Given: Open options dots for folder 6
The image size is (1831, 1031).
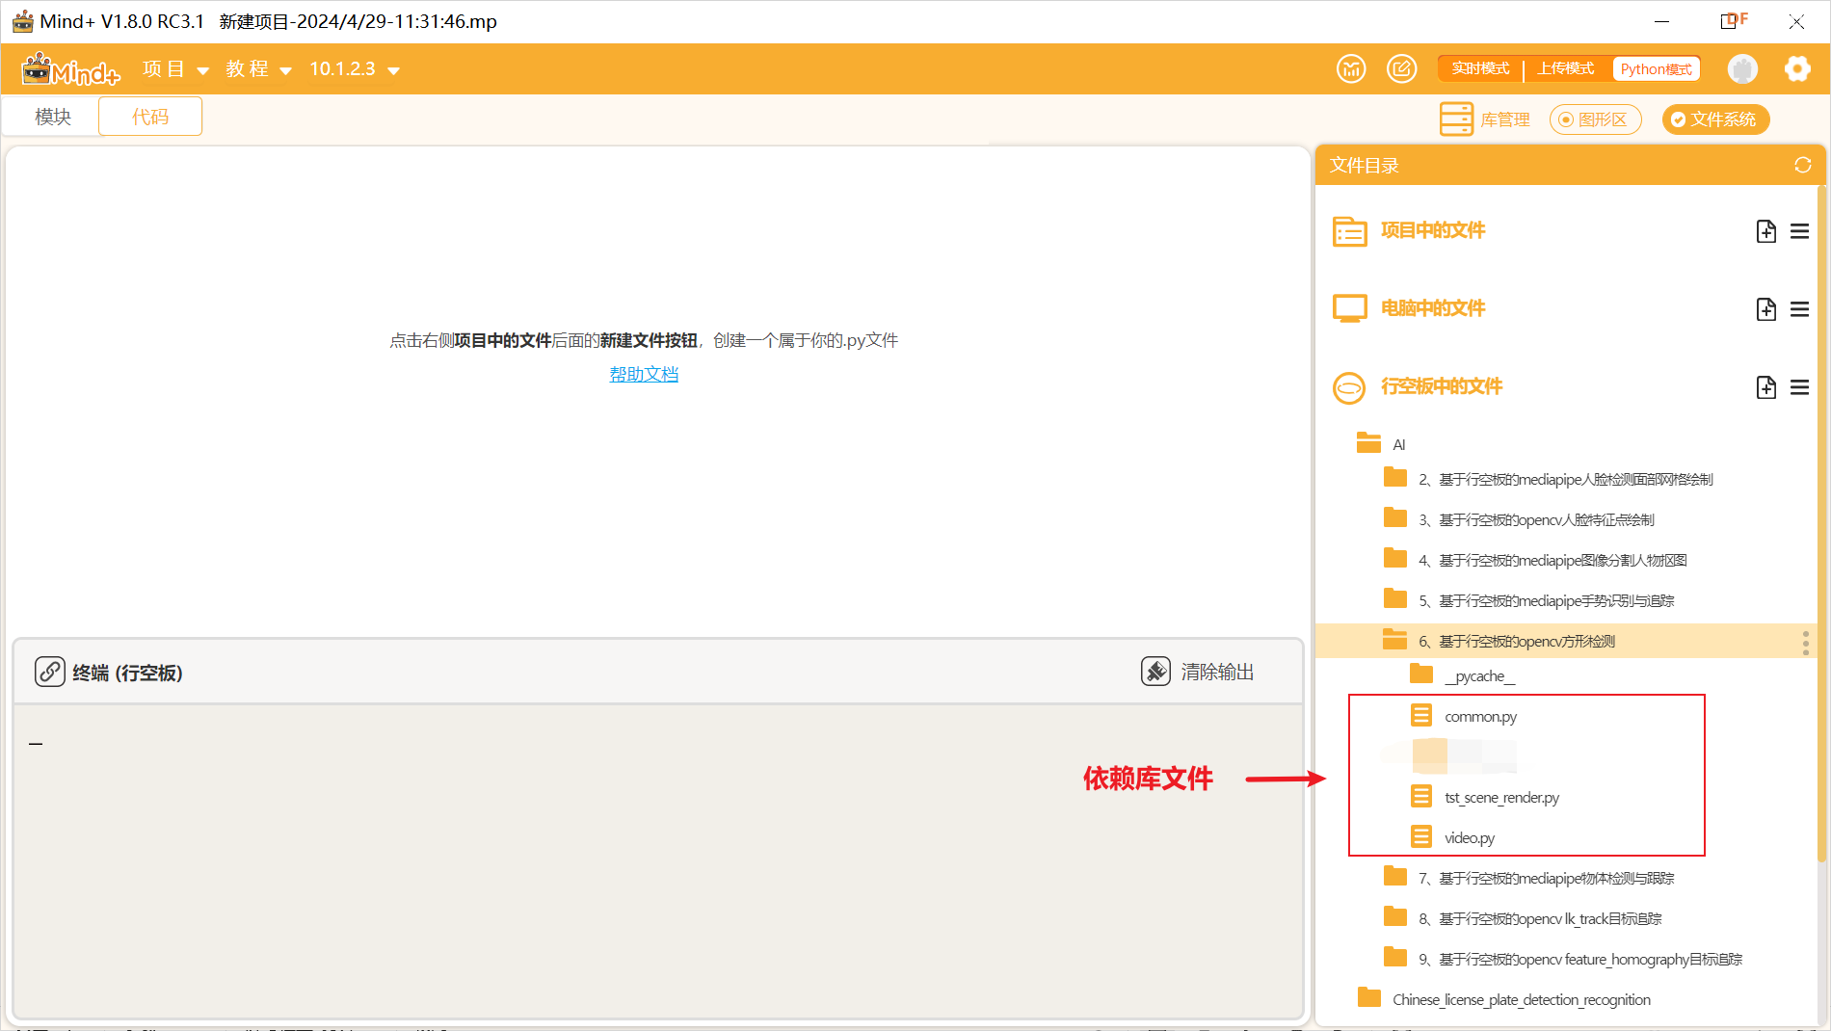Looking at the screenshot, I should [x=1805, y=642].
